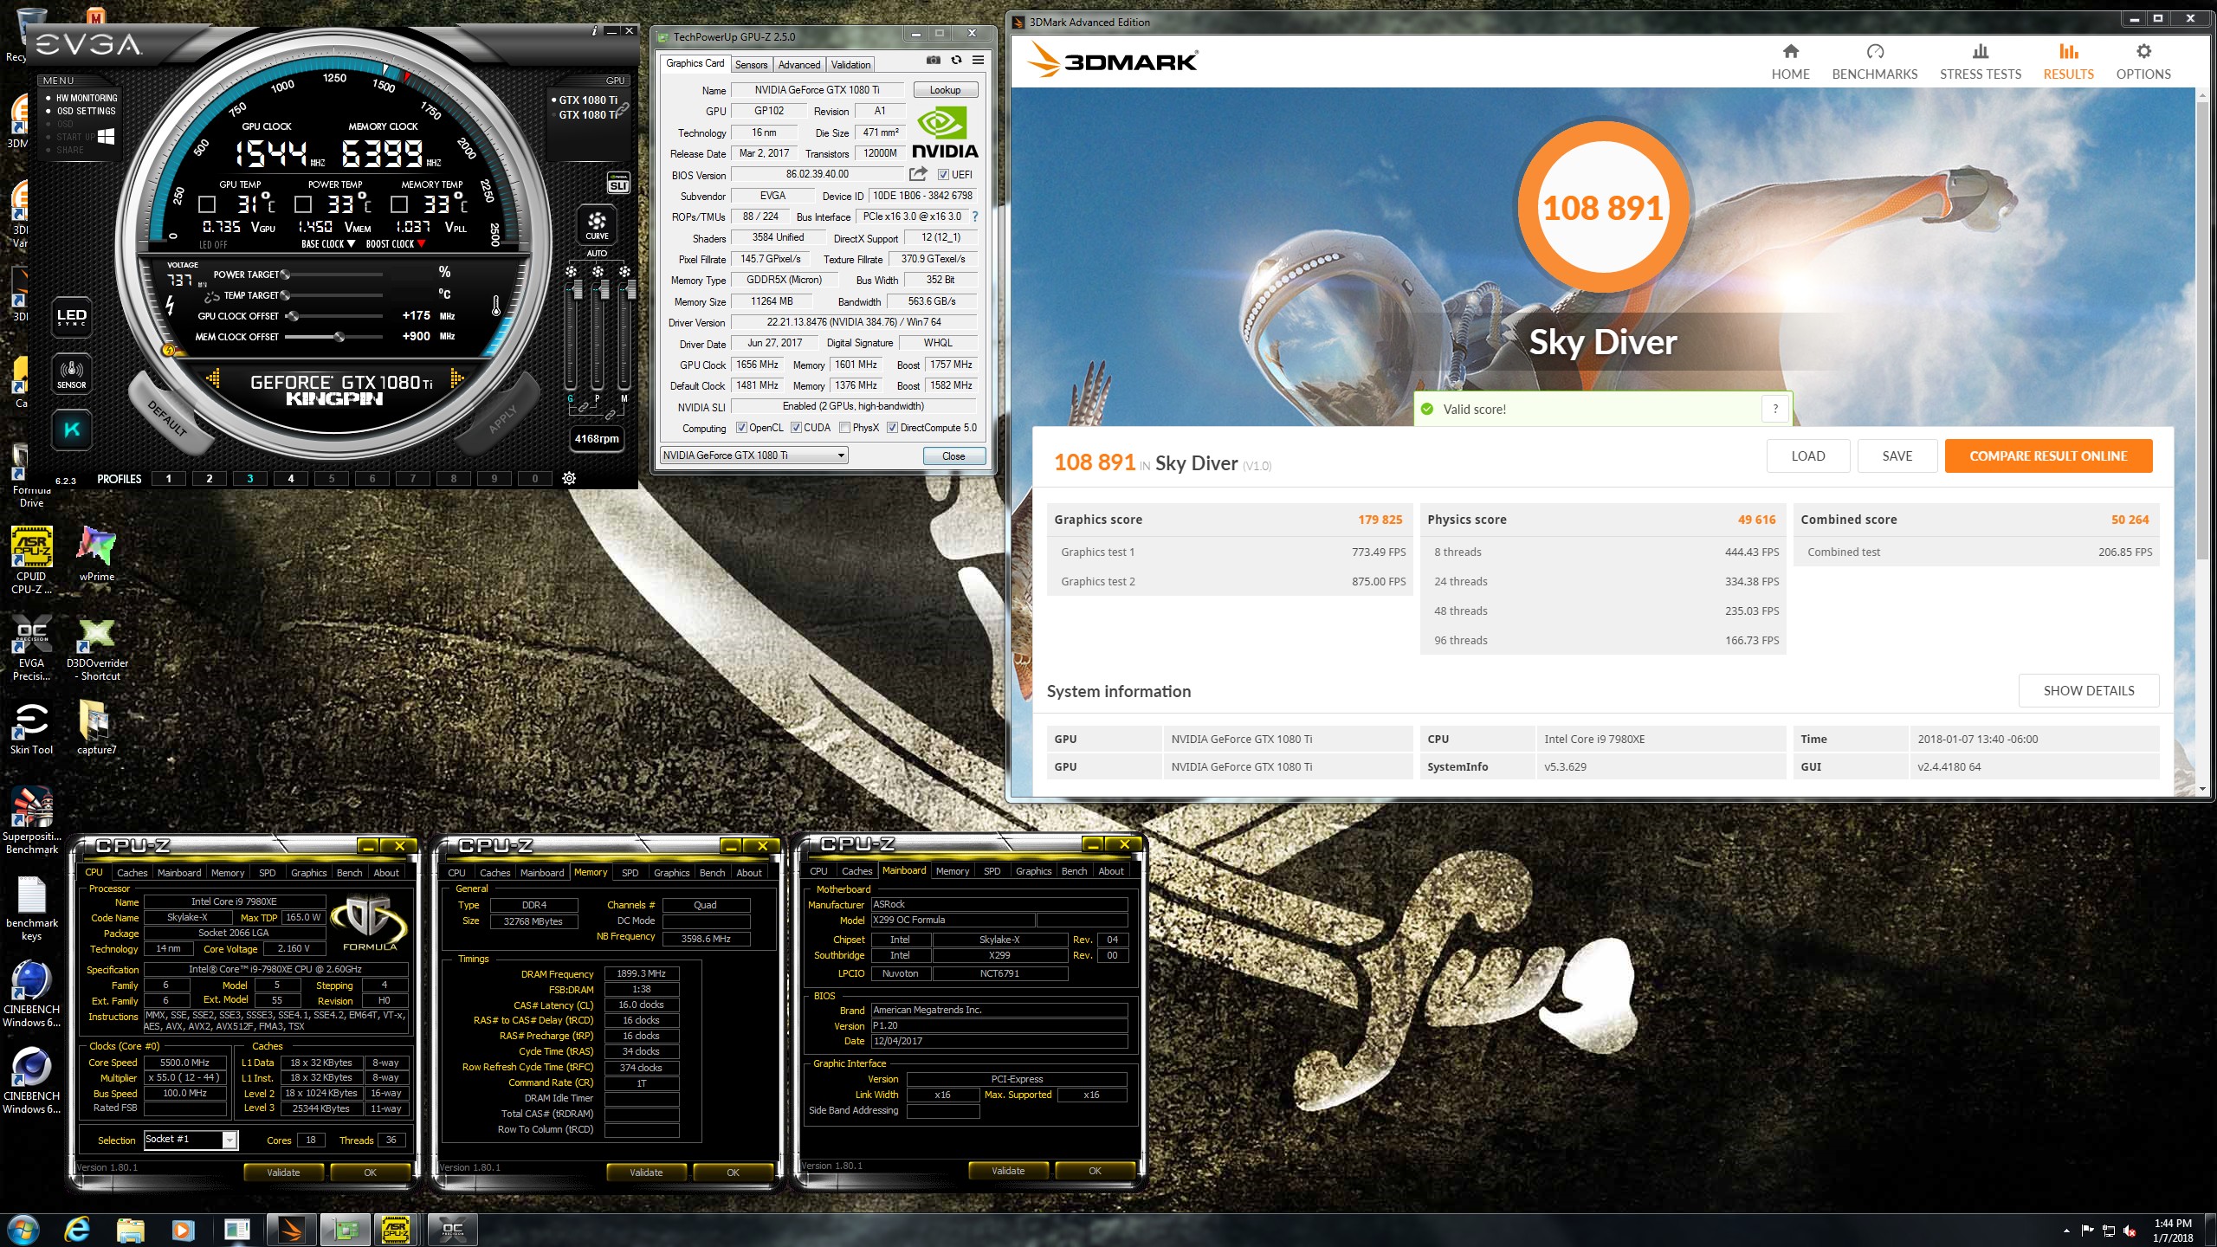
Task: Toggle fan AUTO mode in EVGA Precision
Action: click(597, 253)
